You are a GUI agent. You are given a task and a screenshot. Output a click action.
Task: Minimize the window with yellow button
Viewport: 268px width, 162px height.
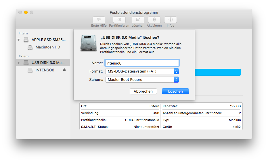(26, 12)
